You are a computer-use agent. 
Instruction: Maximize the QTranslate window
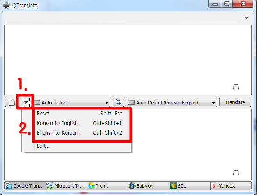[227, 4]
